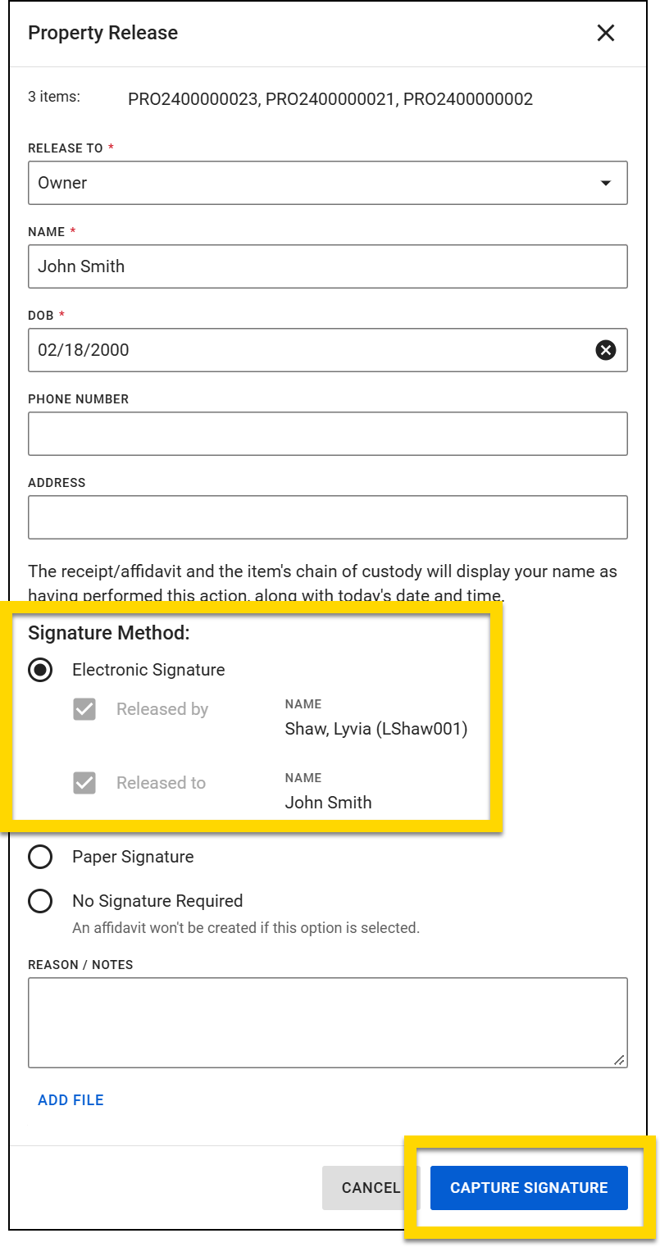Click ADD FILE to attach a document

[x=71, y=1099]
